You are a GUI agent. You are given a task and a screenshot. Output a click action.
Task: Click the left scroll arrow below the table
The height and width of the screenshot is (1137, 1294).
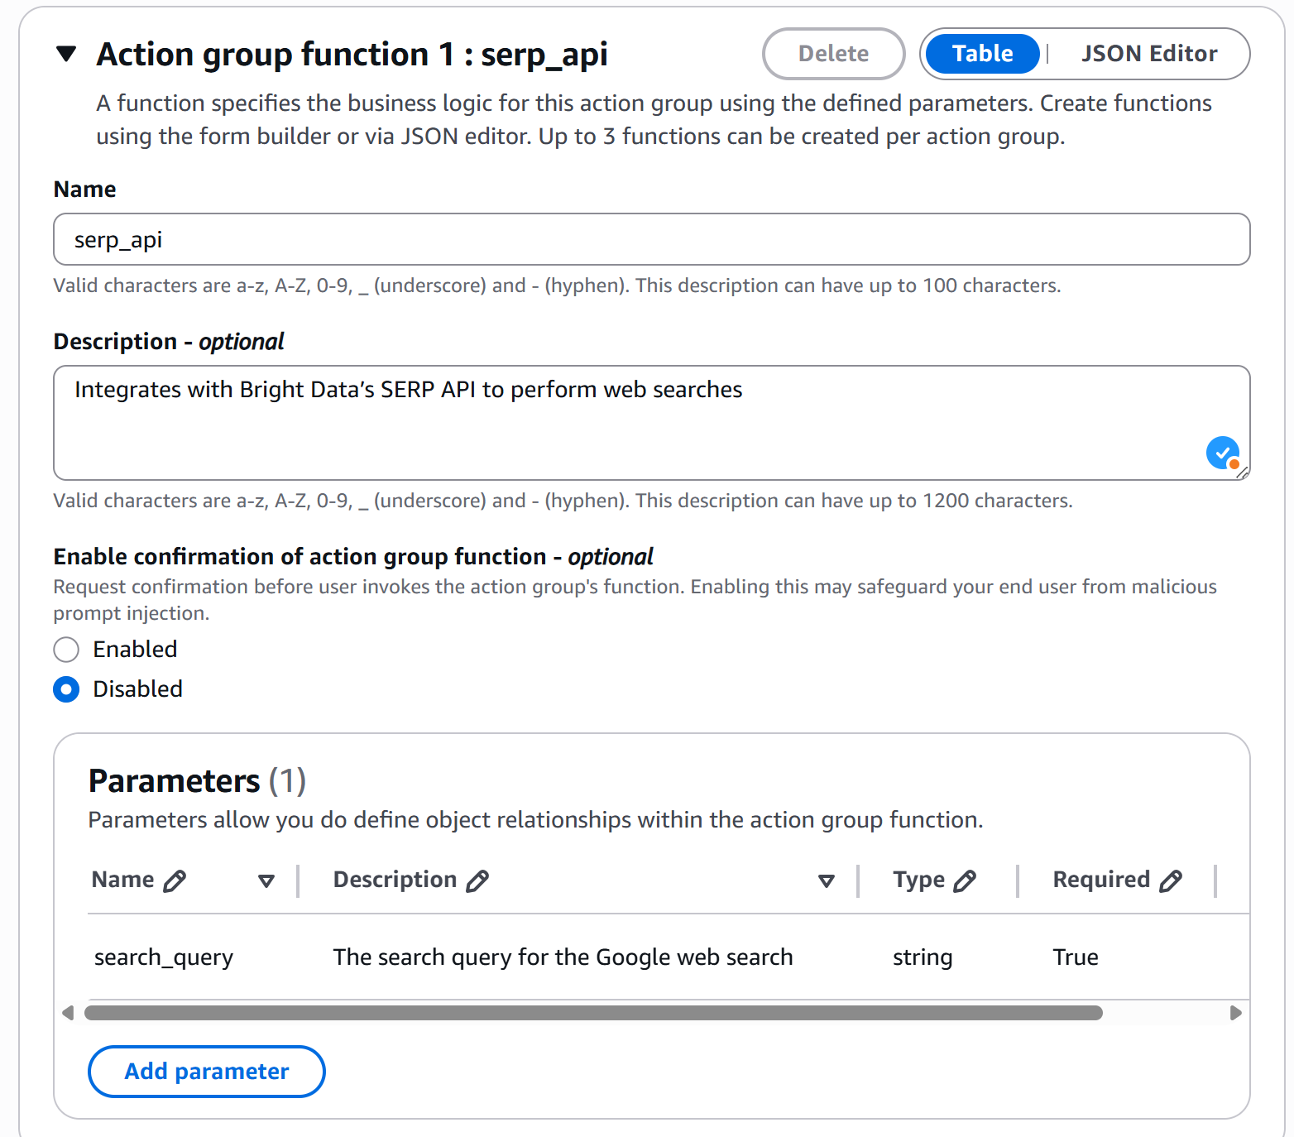click(68, 1012)
